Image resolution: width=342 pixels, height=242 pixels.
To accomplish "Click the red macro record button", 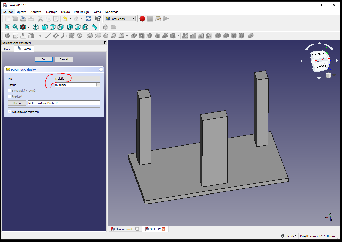I will pyautogui.click(x=142, y=19).
